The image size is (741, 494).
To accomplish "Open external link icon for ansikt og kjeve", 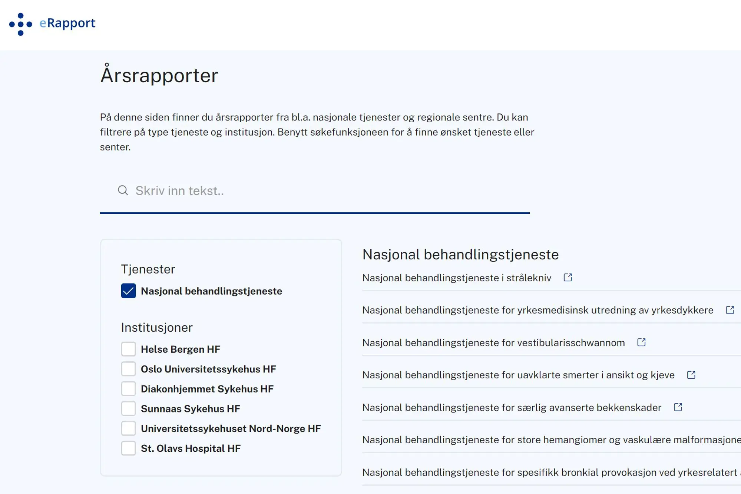I will click(x=691, y=375).
